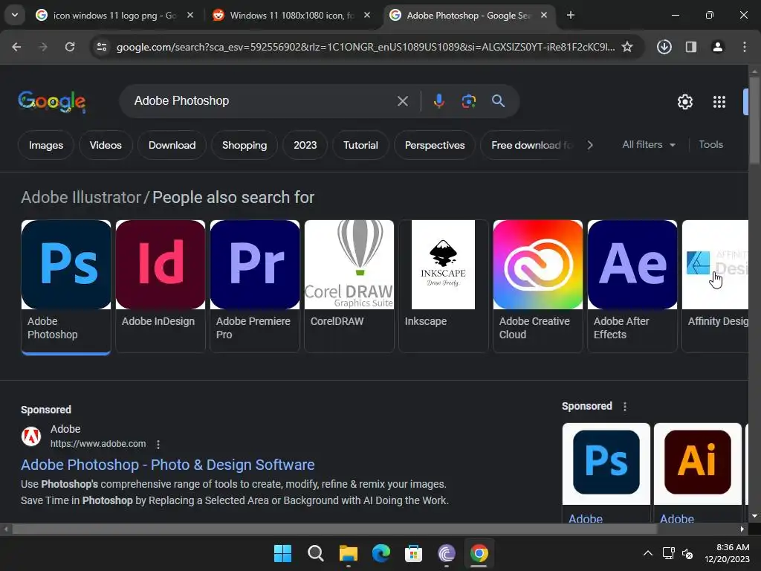Select the Tutorial filter chip

pos(360,145)
